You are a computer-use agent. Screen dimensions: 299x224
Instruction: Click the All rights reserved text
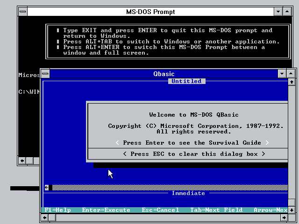click(x=194, y=132)
